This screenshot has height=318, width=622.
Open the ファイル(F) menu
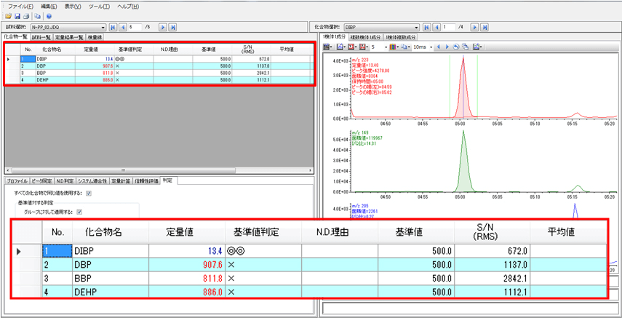(20, 6)
